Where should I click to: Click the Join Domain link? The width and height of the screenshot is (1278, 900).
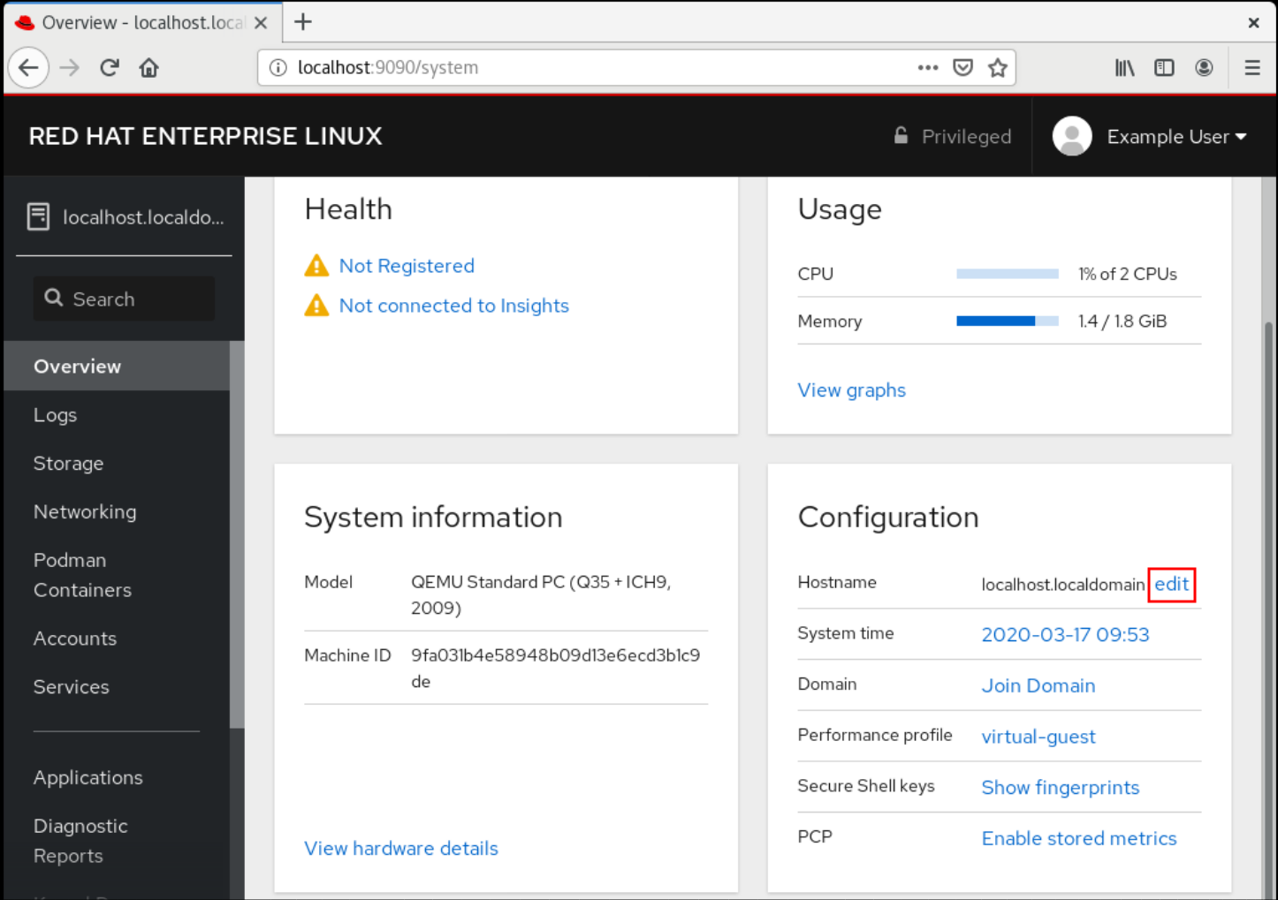point(1038,685)
